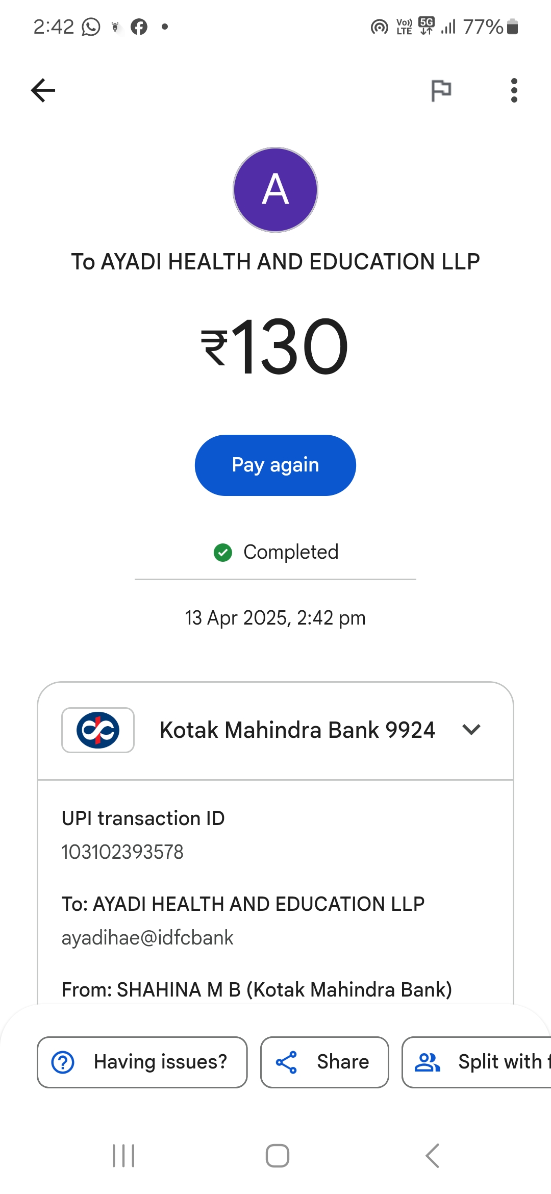The image size is (551, 1194).
Task: Tap the Android recent apps icon
Action: click(123, 1156)
